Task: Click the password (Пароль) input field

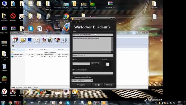Action: tap(81, 64)
